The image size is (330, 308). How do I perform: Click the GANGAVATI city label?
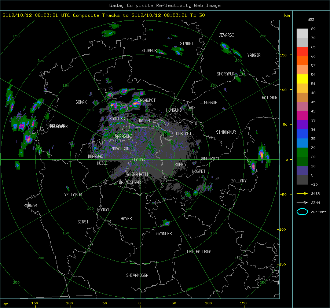tap(209, 159)
